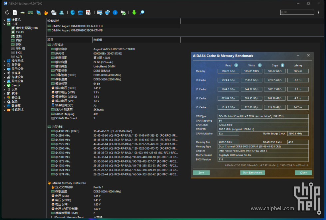Click the window with globe toolbar icon
The image size is (326, 220).
pyautogui.click(x=100, y=13)
